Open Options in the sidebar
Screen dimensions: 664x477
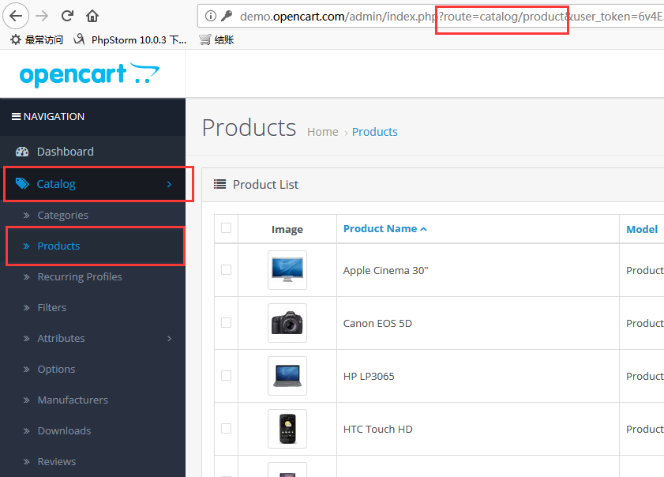coord(56,370)
